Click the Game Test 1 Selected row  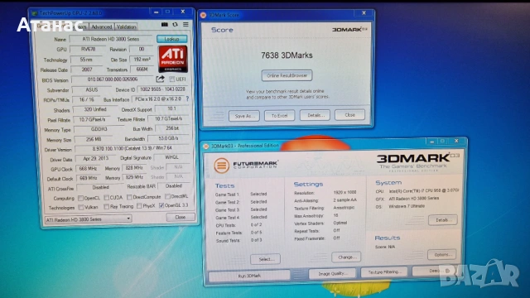pyautogui.click(x=241, y=195)
